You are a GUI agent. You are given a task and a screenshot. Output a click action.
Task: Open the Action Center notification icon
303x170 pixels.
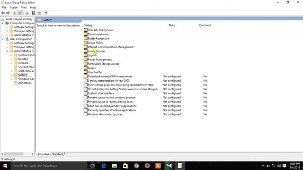coord(284,166)
